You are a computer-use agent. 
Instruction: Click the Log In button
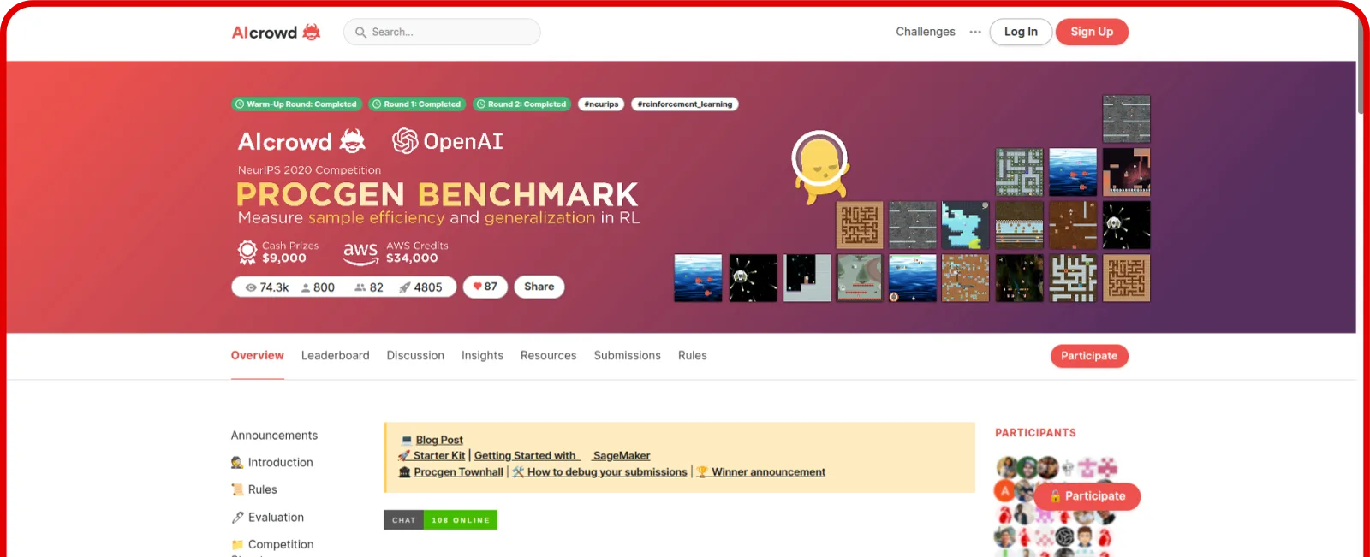(1021, 32)
